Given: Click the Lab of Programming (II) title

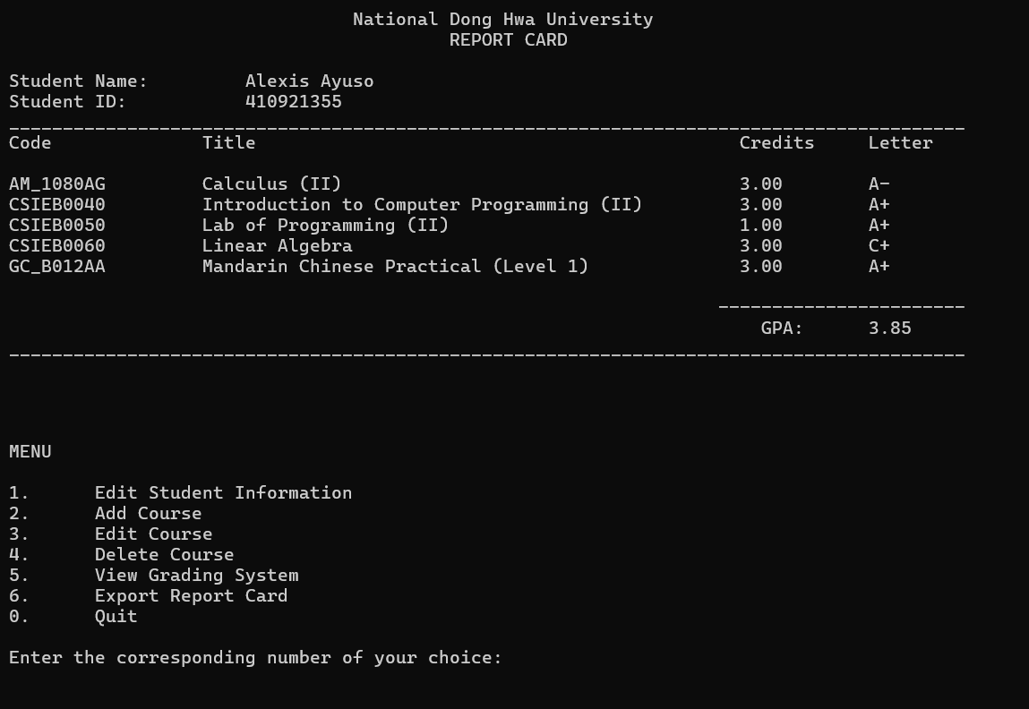Looking at the screenshot, I should [x=325, y=225].
